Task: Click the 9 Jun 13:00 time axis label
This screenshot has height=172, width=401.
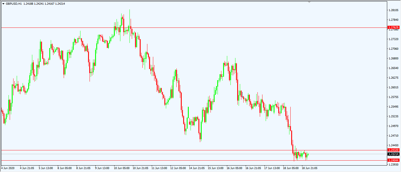Action: (102, 168)
